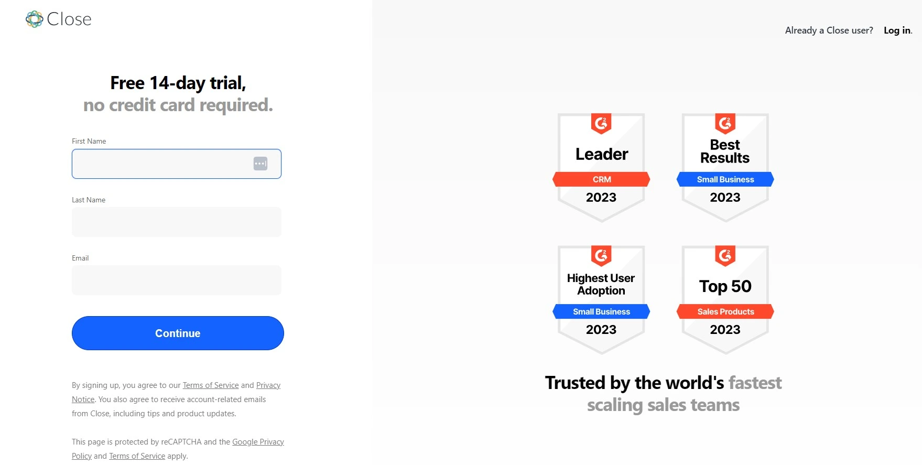Focus the First Name input field
The height and width of the screenshot is (465, 922).
pos(177,164)
